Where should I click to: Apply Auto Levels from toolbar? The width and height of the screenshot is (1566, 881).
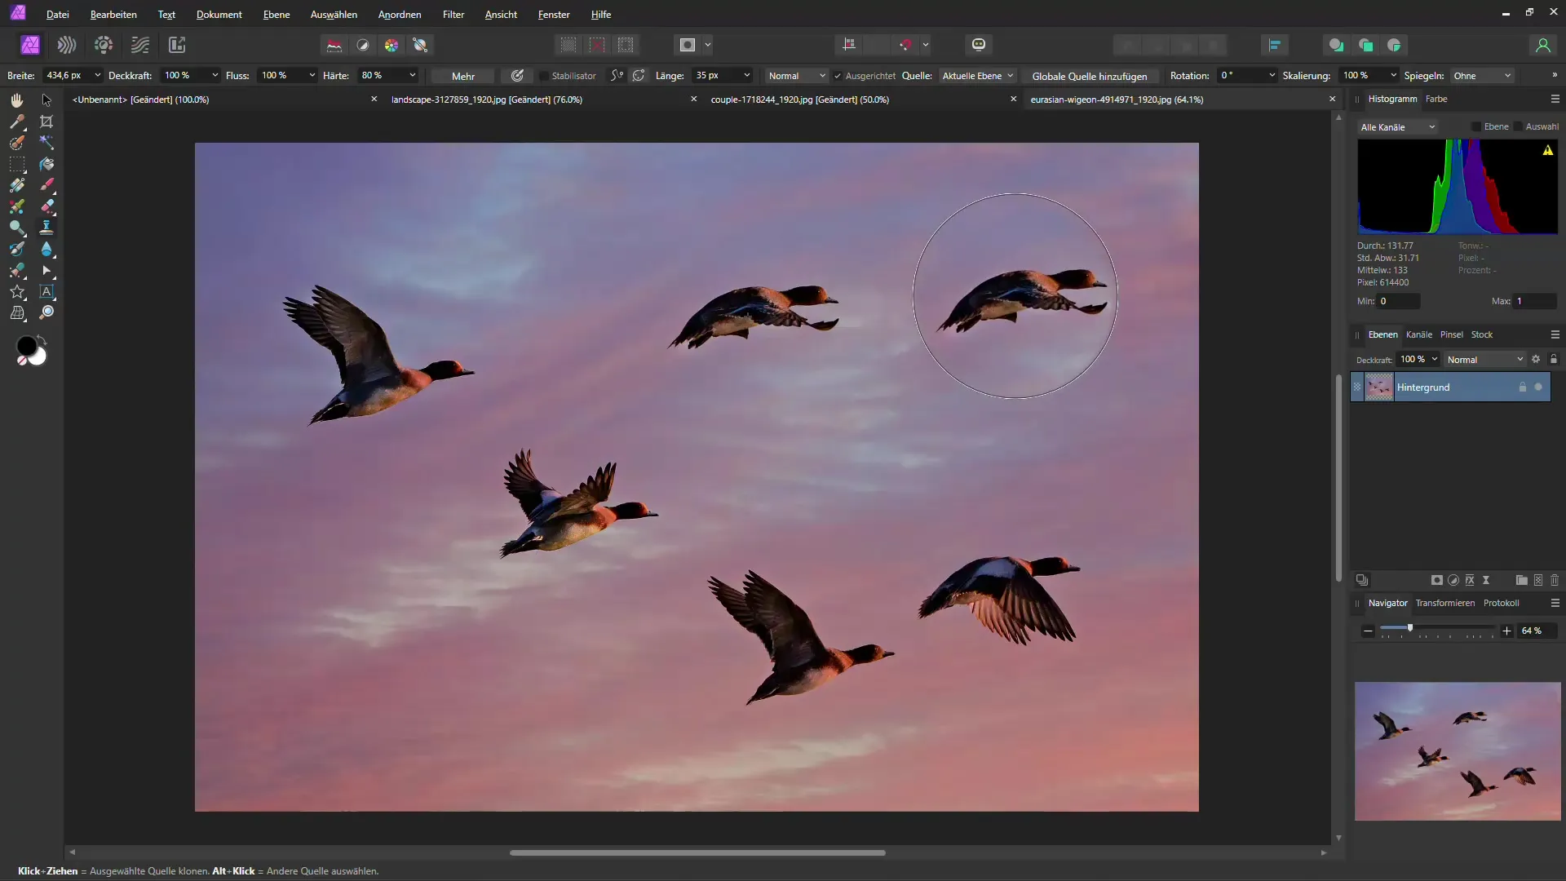(x=334, y=45)
